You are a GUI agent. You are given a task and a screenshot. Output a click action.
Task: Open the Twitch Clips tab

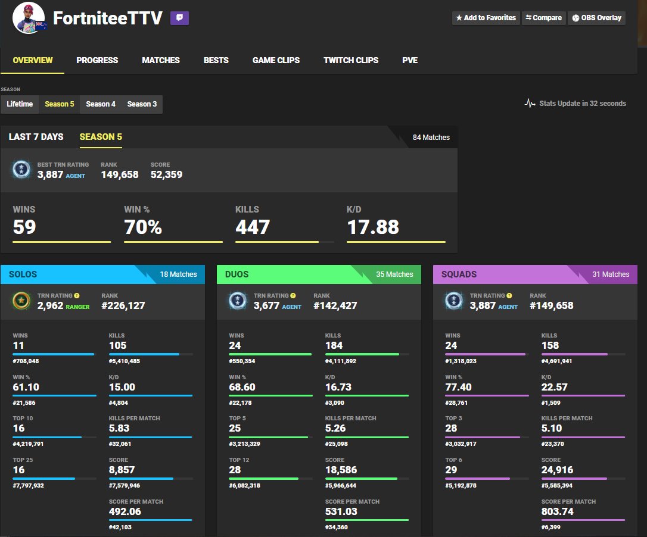click(x=351, y=60)
